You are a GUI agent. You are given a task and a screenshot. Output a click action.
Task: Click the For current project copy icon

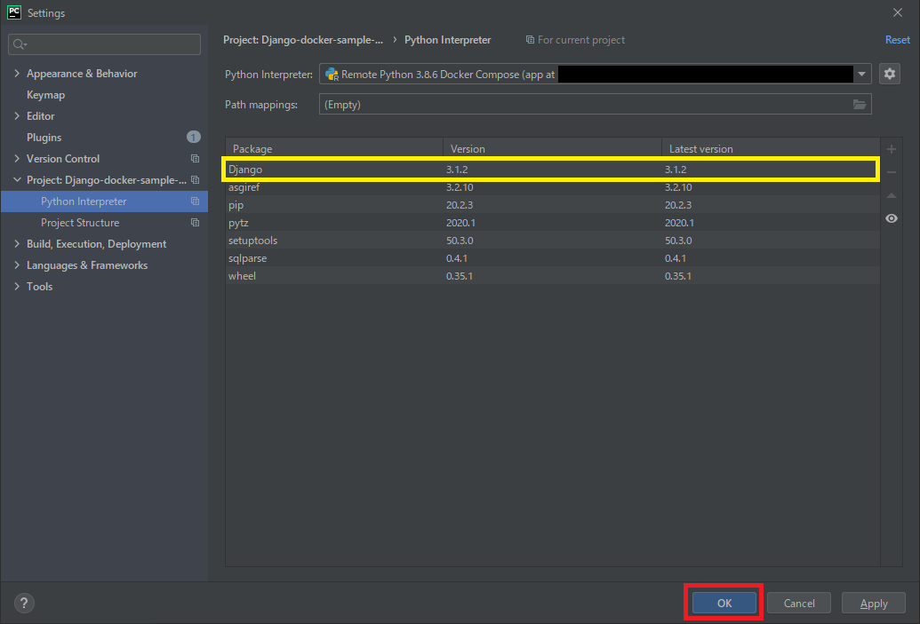[x=530, y=40]
